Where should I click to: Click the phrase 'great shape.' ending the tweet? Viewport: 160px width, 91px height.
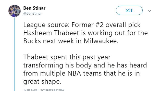(x=42, y=82)
